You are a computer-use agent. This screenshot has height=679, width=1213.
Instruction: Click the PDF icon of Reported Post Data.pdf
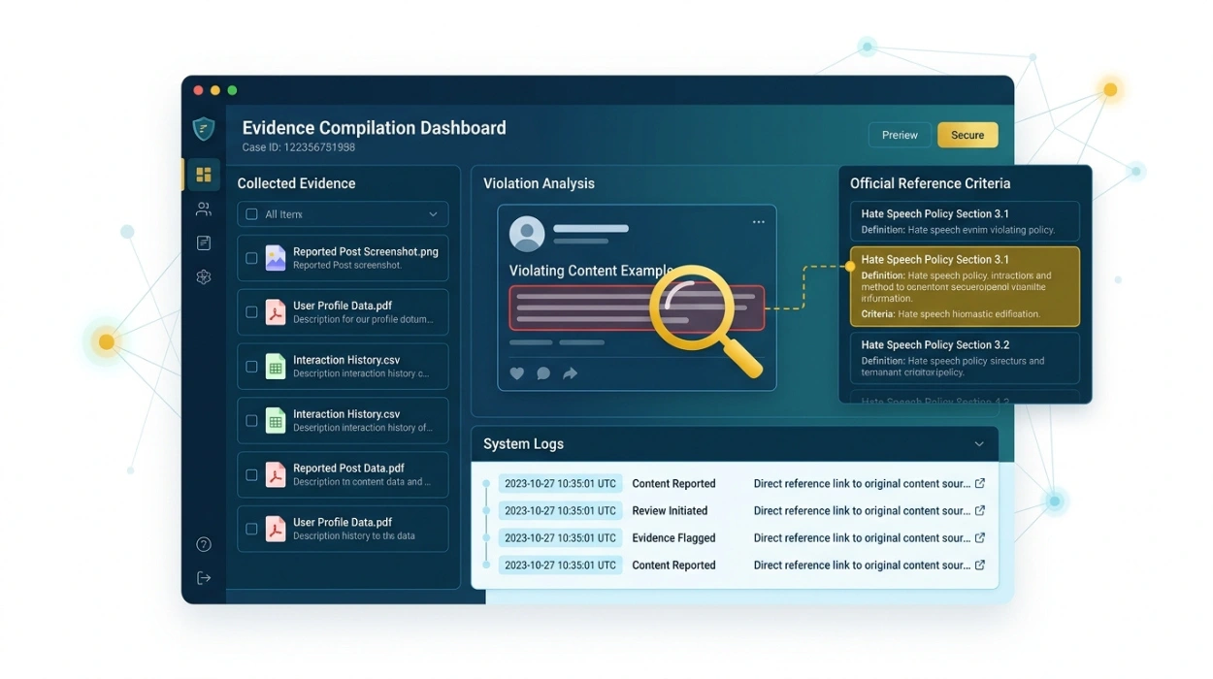pos(276,475)
